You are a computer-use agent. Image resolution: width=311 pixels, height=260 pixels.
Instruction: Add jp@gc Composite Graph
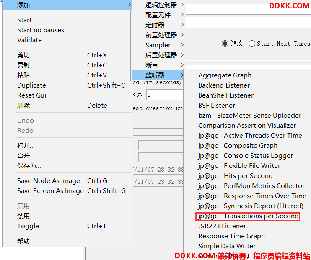pos(238,146)
